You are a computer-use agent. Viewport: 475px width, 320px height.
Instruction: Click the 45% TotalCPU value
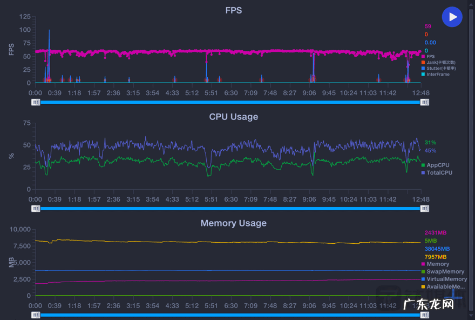pyautogui.click(x=430, y=151)
